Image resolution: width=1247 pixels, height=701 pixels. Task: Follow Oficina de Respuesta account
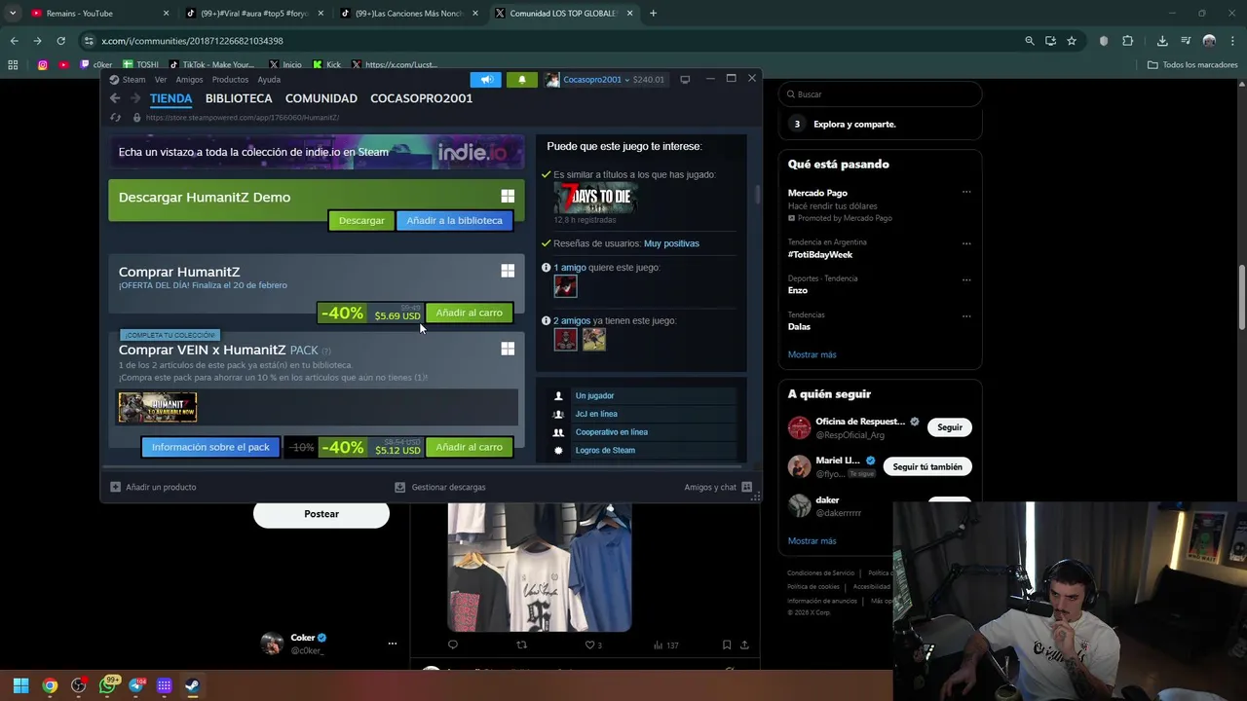click(x=950, y=427)
